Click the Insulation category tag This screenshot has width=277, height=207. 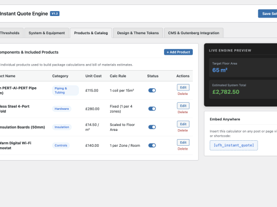click(61, 127)
